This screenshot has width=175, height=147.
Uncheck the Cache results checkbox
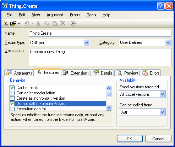12,88
